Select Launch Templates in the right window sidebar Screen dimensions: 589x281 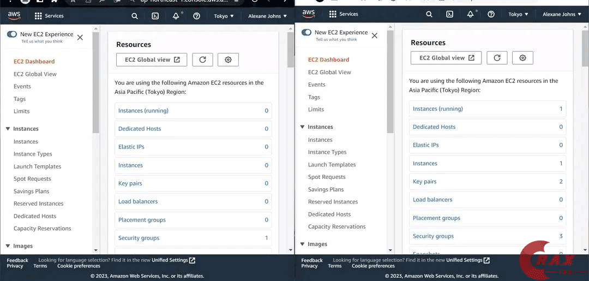[332, 165]
